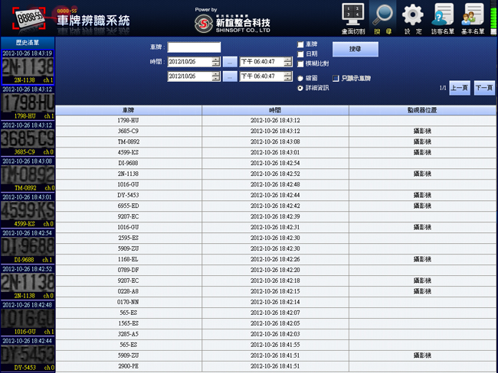Enable the license plate filter checkbox

(x=300, y=44)
